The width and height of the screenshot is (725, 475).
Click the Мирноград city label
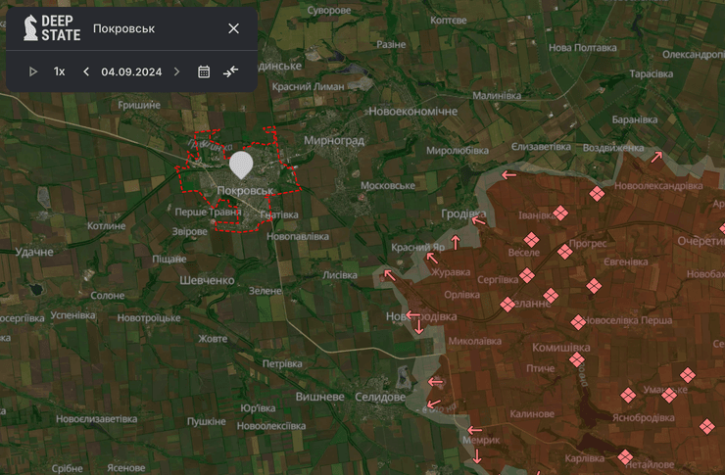(x=333, y=141)
